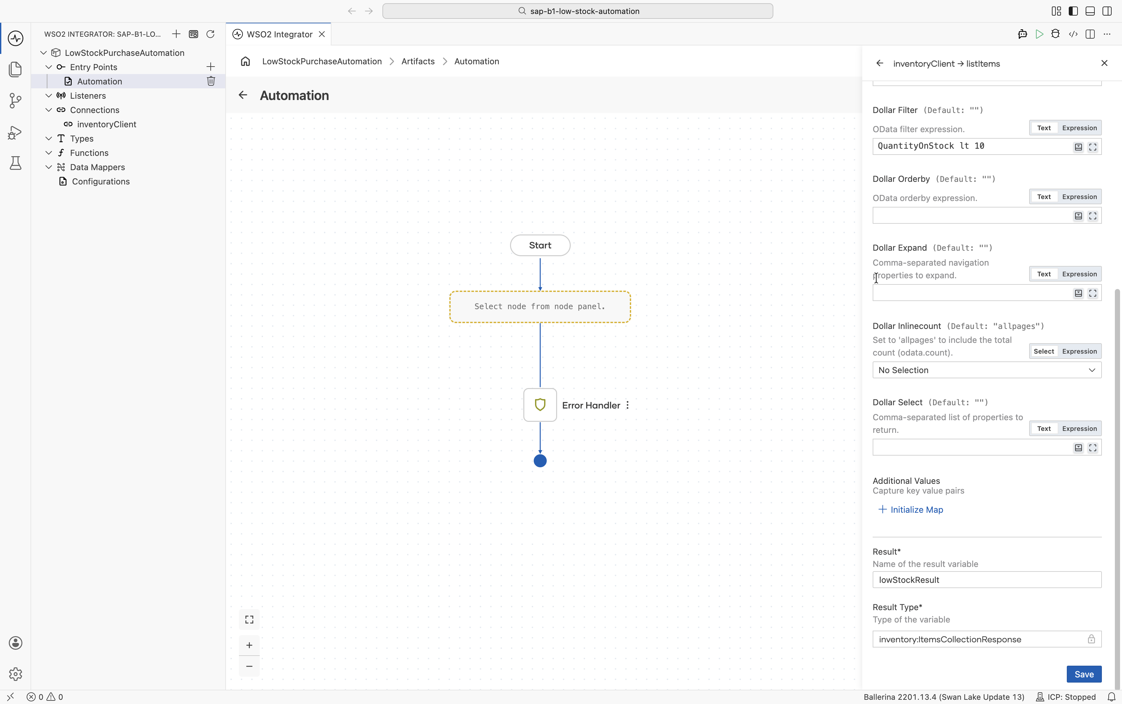Open WSO2 Integrator activity bar icon

click(15, 38)
